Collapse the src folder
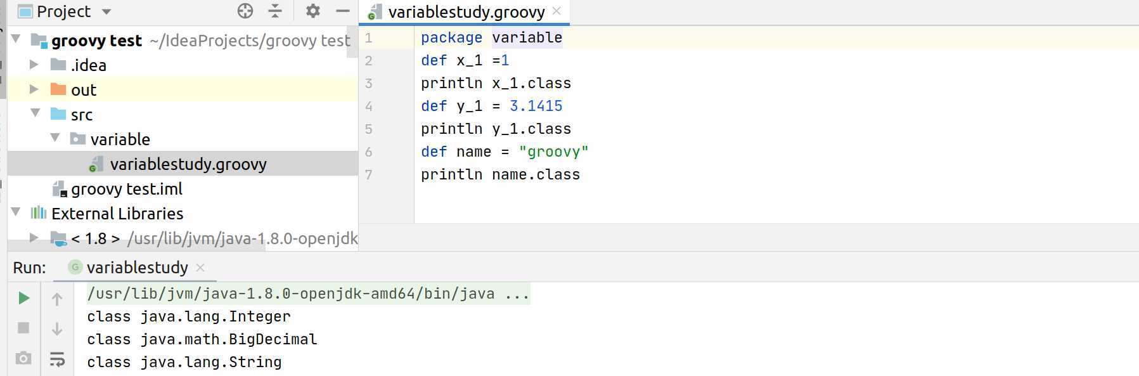Image resolution: width=1139 pixels, height=376 pixels. click(x=35, y=113)
